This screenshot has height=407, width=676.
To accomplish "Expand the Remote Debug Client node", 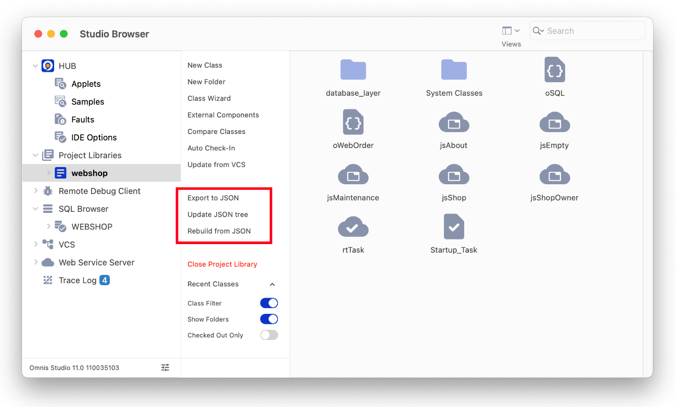I will (35, 191).
